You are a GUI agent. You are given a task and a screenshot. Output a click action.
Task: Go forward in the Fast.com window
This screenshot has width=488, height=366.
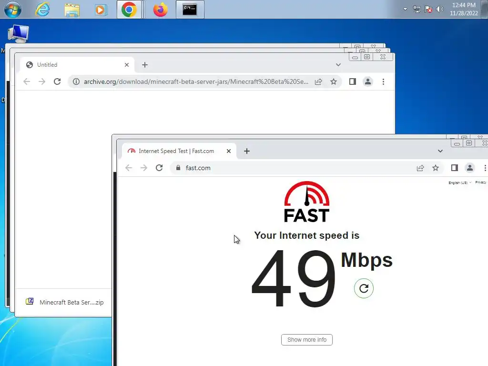(x=143, y=168)
